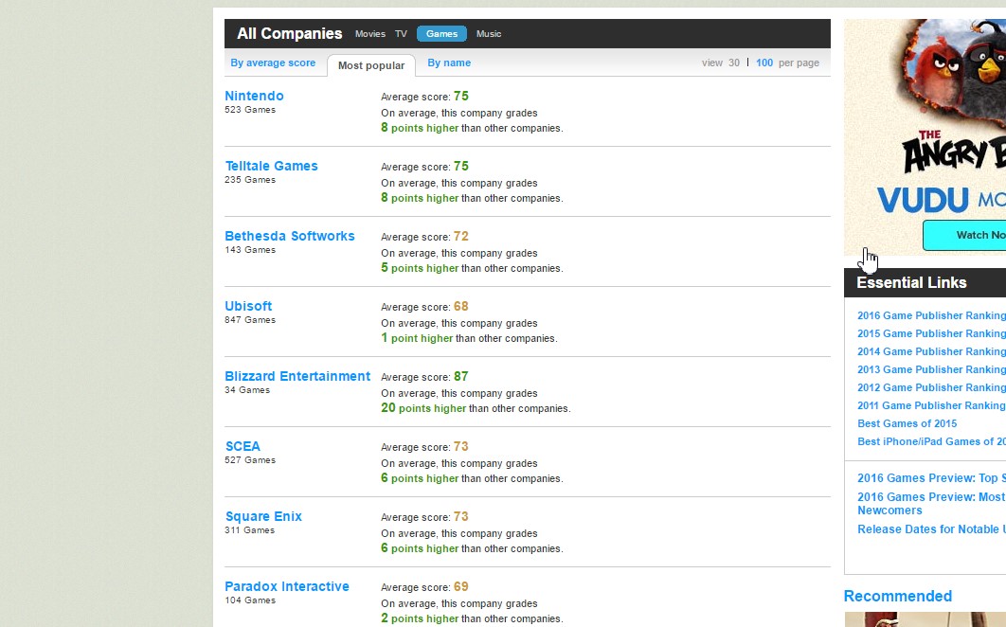Open 2016 Games Preview: Top link

coord(931,477)
